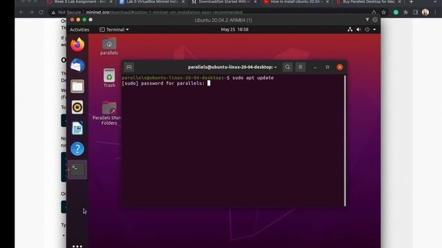Image resolution: width=442 pixels, height=248 pixels.
Task: Switch to Lab 0 VirtualBox Mininet tab
Action: click(x=152, y=2)
